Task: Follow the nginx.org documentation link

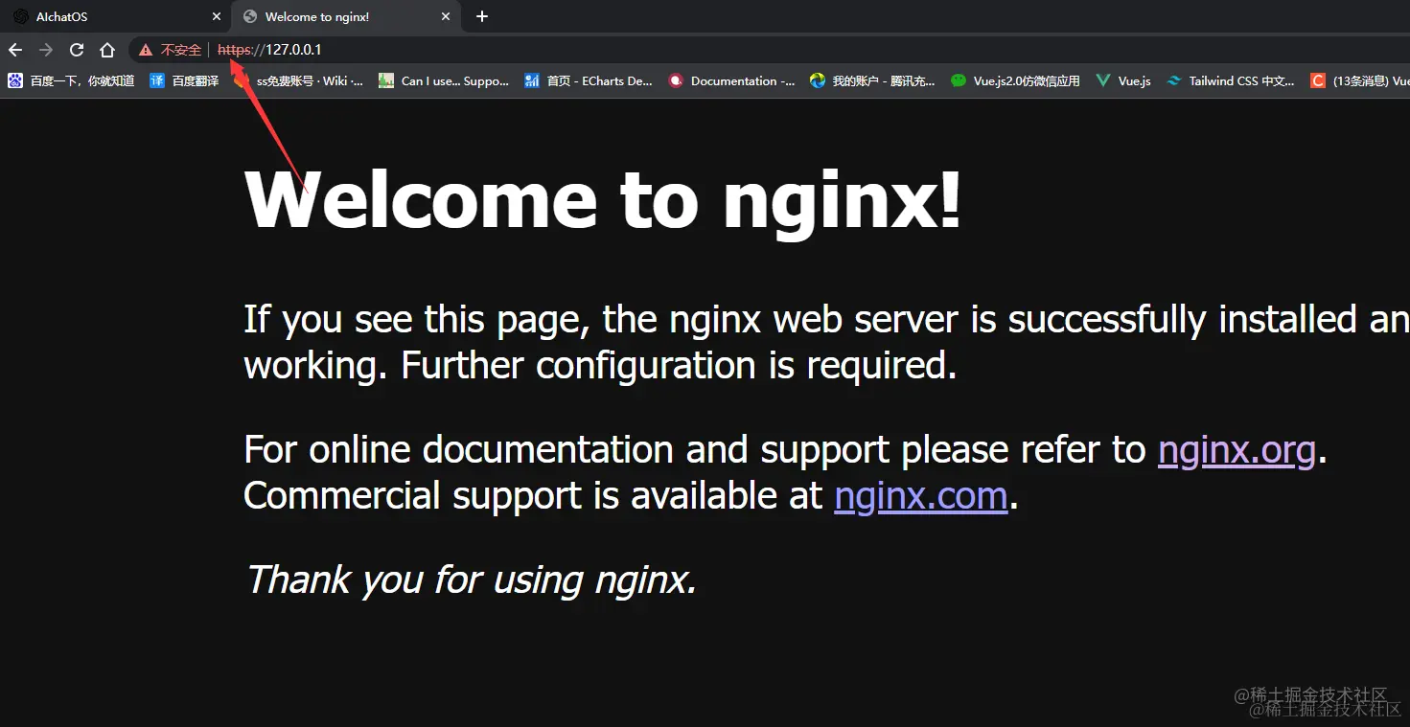Action: tap(1237, 450)
